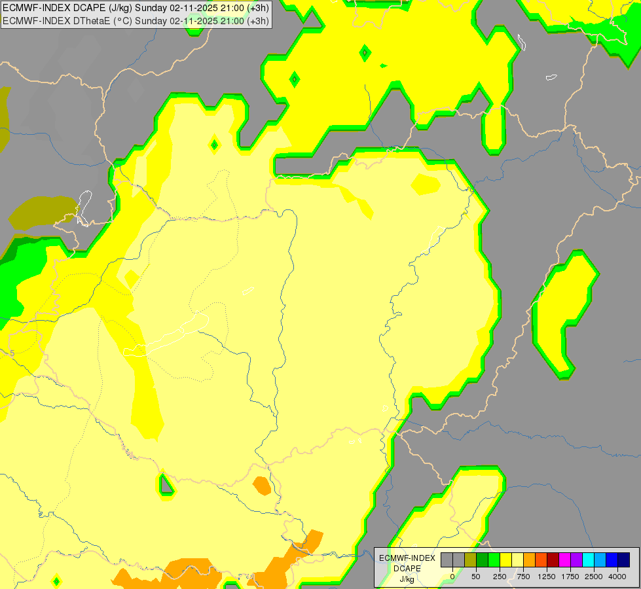Image resolution: width=641 pixels, height=589 pixels.
Task: Click the ECMWF-INDEX DCAPE title line
Action: coord(136,8)
